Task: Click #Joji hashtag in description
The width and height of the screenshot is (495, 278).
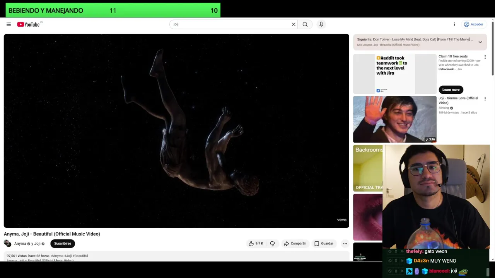Action: (68, 256)
